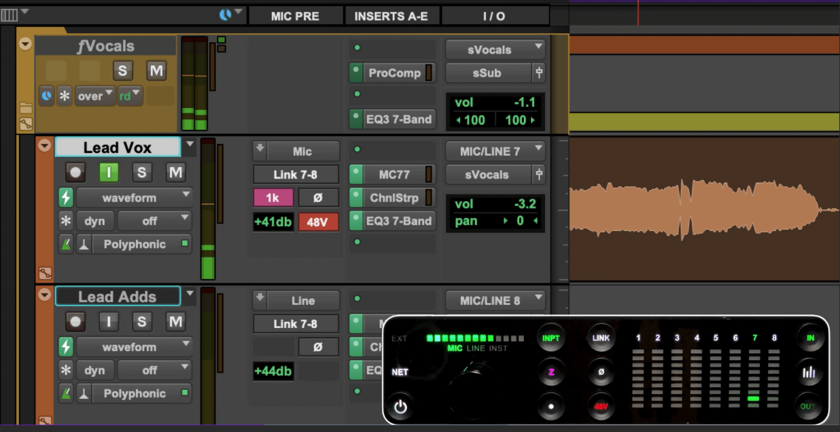Click the Link 7-8 button on Lead Vox
This screenshot has height=432, width=840.
[x=296, y=175]
